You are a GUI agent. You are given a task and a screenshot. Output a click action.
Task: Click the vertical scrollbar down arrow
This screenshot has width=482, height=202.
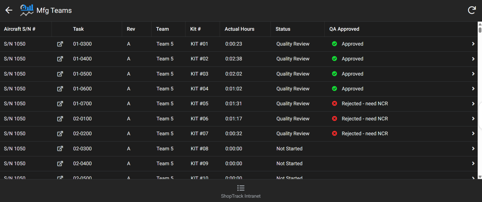[480, 177]
